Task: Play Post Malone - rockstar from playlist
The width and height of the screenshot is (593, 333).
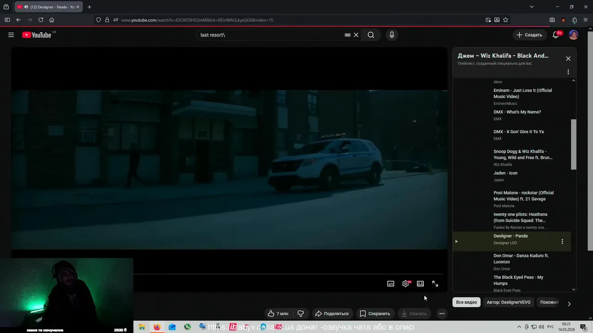Action: tap(511, 199)
